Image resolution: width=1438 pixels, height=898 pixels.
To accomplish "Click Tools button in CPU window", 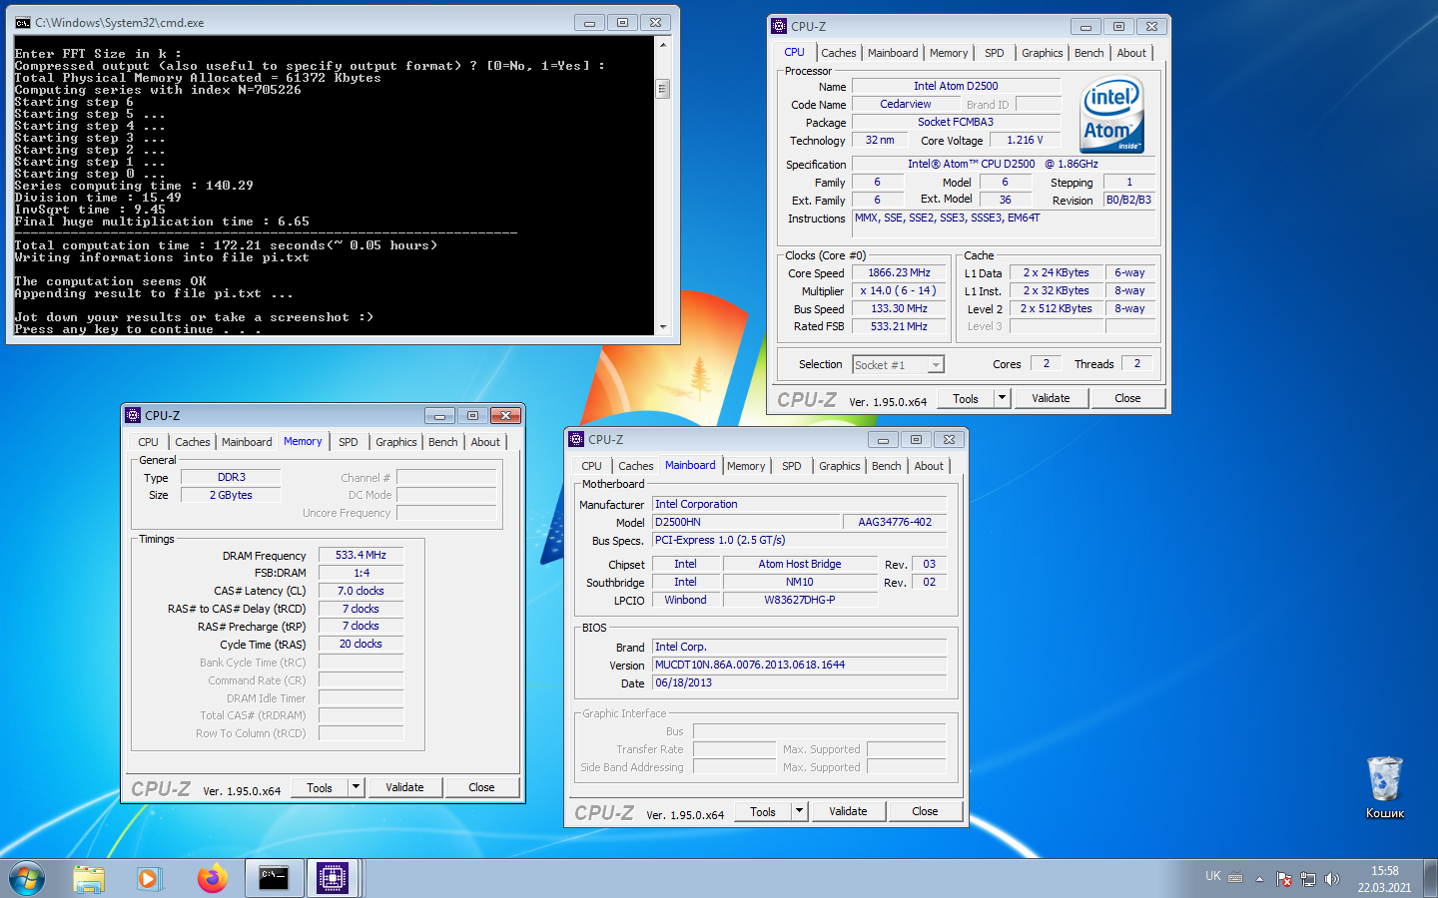I will click(x=966, y=398).
